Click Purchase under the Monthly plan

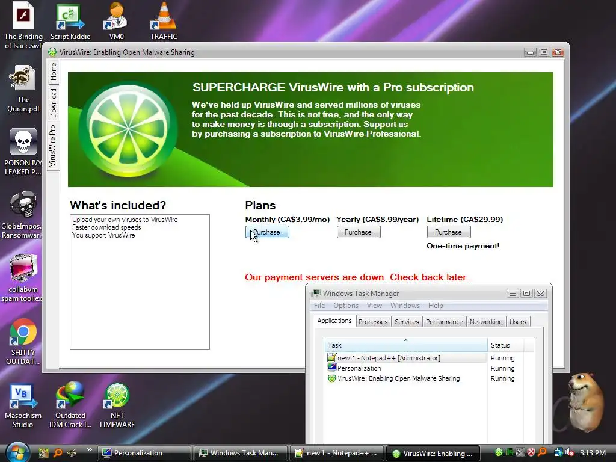(267, 232)
